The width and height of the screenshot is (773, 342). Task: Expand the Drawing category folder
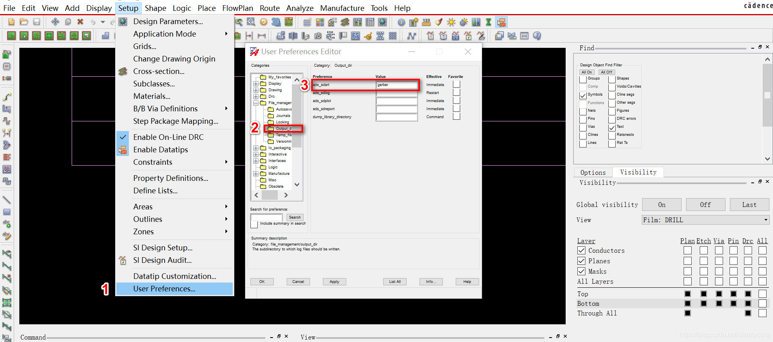[256, 90]
